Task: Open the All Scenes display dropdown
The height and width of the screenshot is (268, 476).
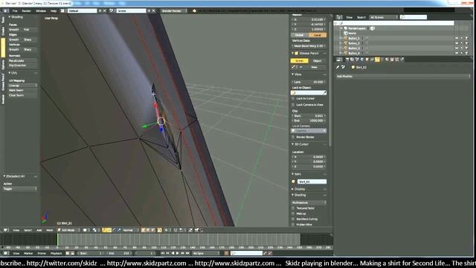Action: point(383,17)
